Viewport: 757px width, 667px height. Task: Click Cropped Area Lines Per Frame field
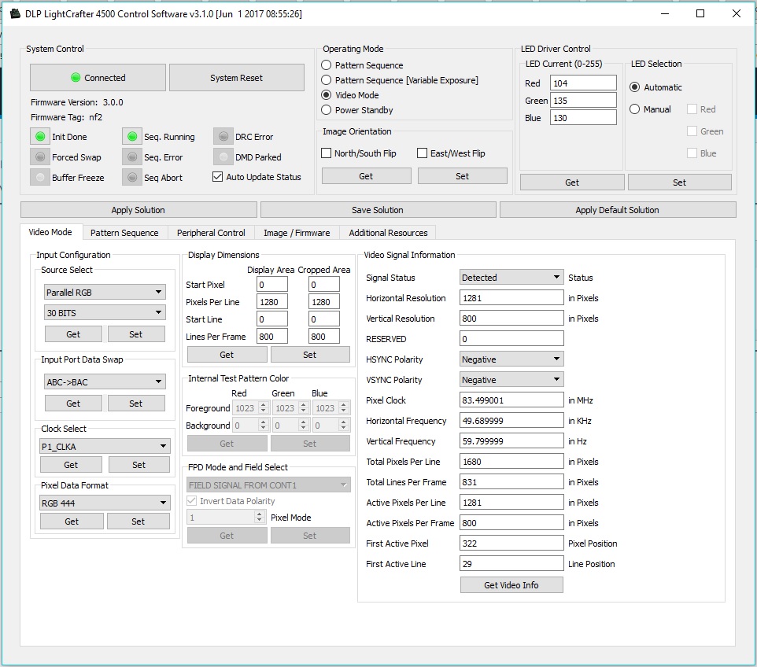[324, 336]
